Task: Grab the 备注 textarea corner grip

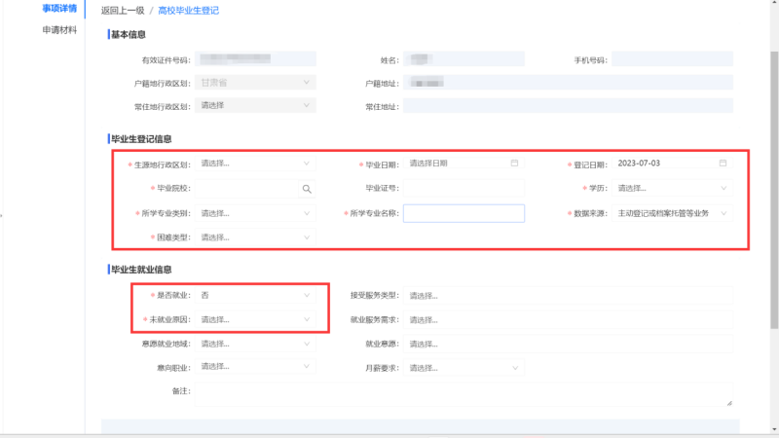Action: click(x=729, y=403)
